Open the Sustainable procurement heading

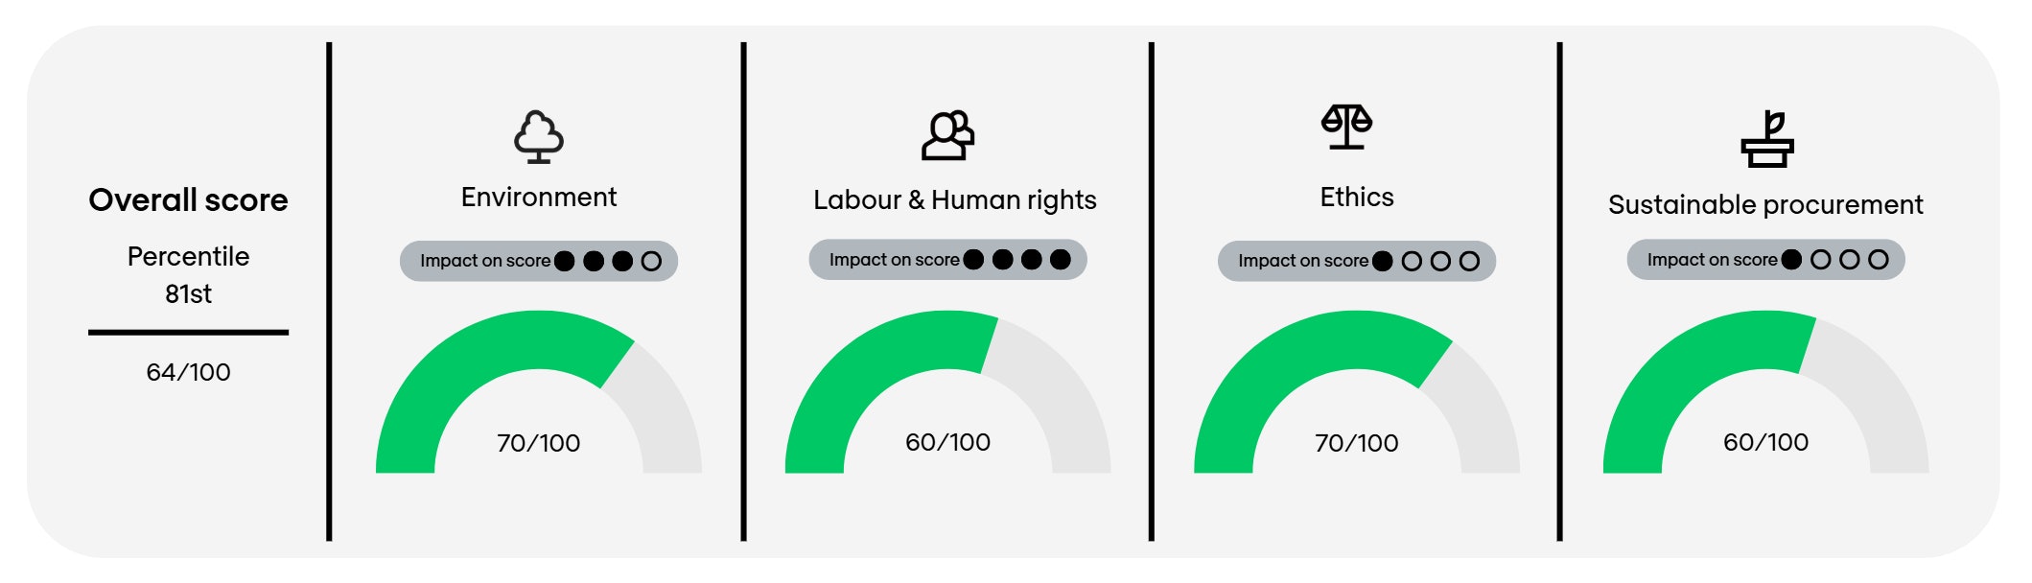pyautogui.click(x=1765, y=204)
